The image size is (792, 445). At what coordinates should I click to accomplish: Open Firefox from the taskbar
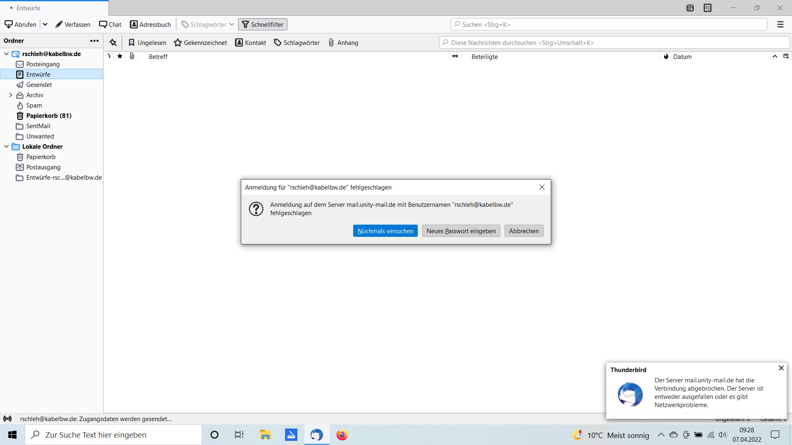tap(342, 435)
